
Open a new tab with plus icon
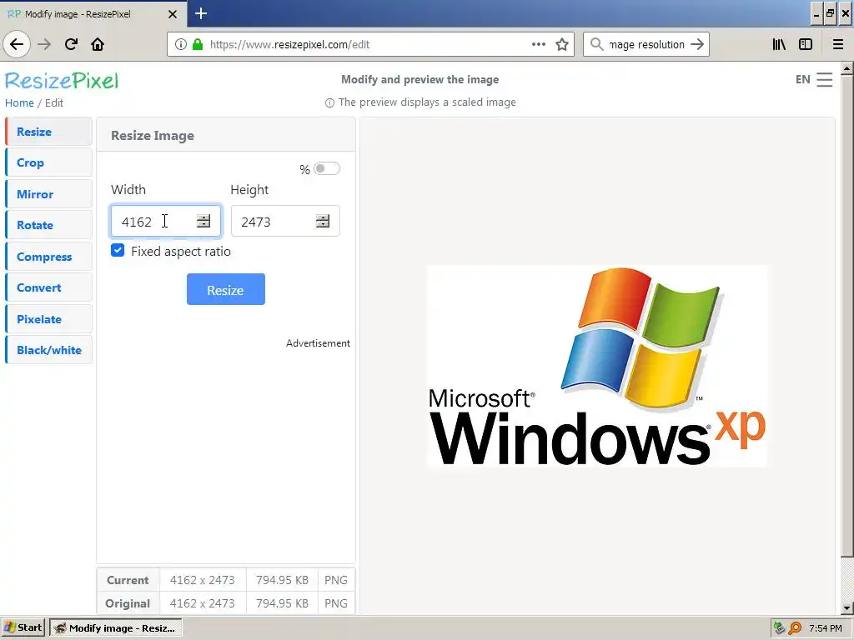200,13
